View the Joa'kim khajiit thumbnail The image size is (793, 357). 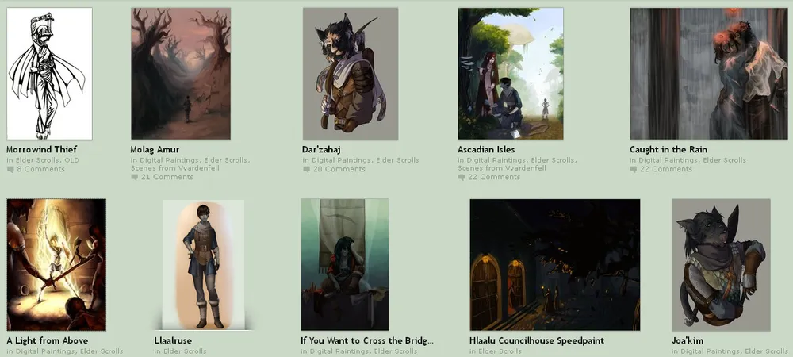click(x=721, y=265)
